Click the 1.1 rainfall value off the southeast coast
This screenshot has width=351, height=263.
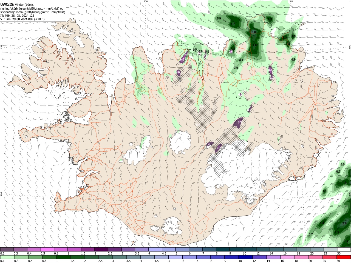point(325,191)
